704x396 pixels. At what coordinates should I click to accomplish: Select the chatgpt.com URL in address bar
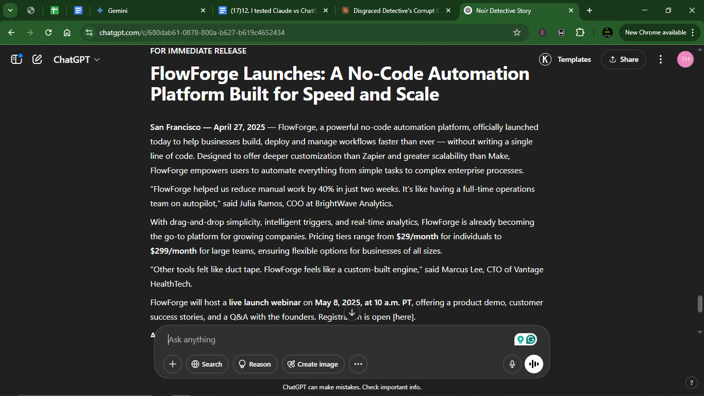click(192, 32)
